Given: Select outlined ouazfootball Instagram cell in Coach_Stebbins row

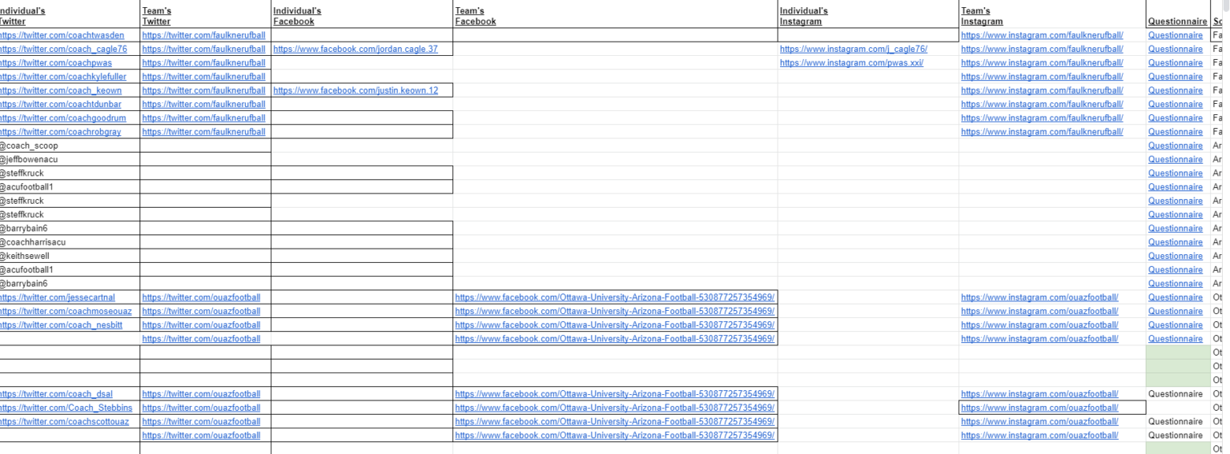Looking at the screenshot, I should pyautogui.click(x=1051, y=408).
